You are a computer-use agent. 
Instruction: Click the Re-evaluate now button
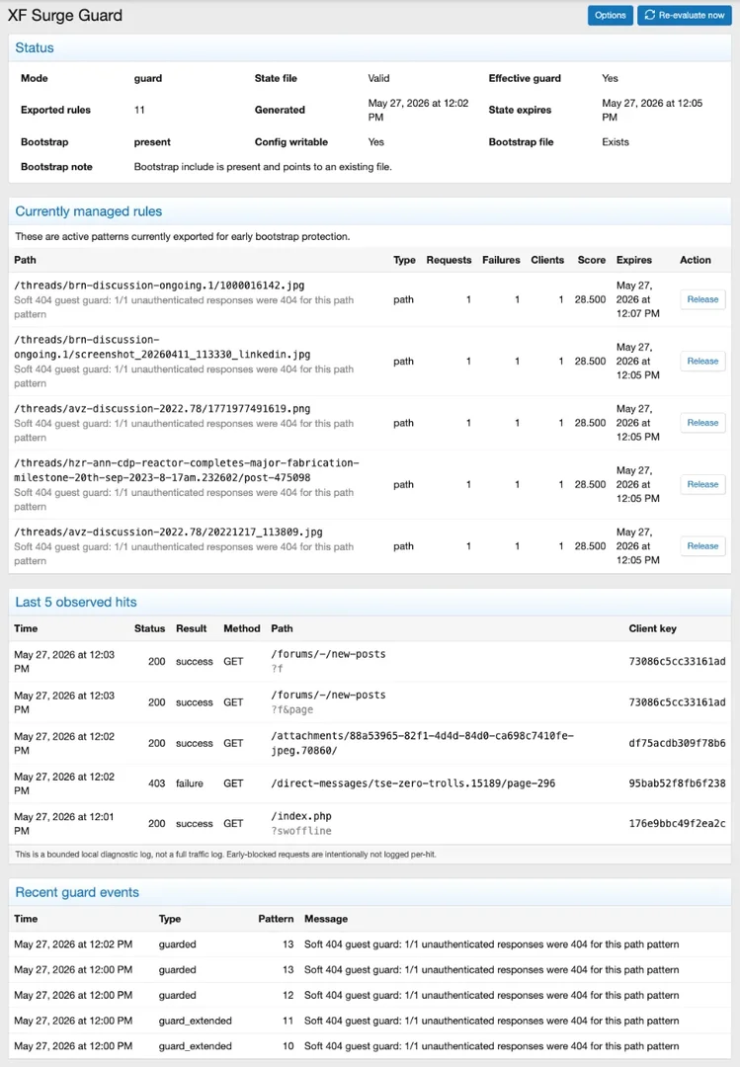tap(684, 15)
